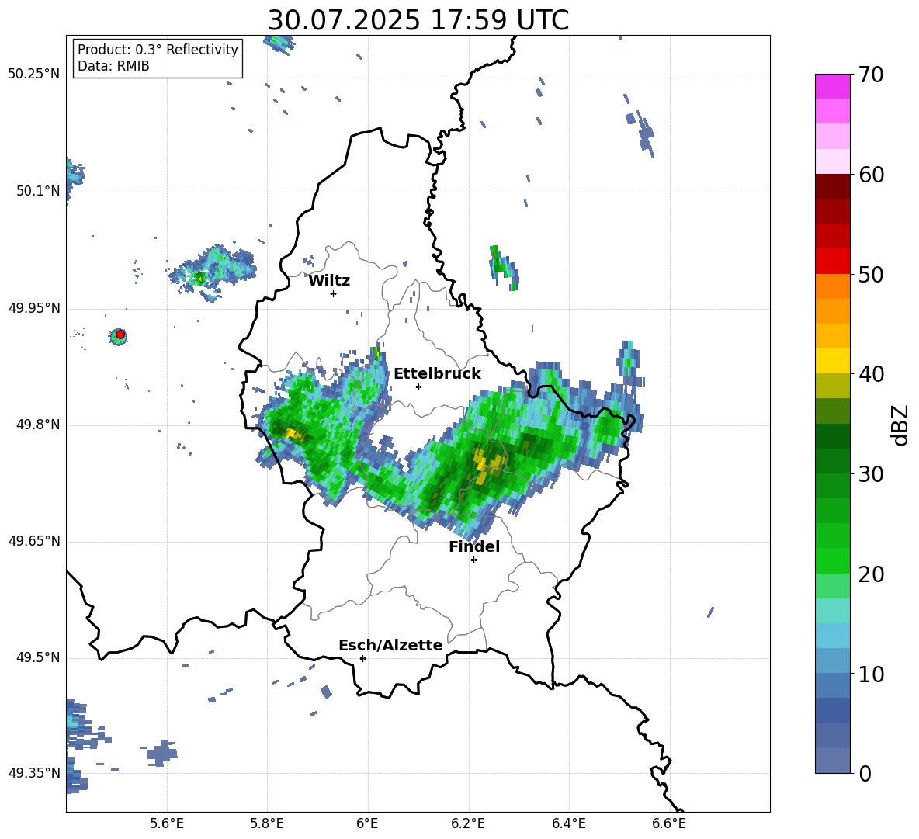This screenshot has width=919, height=839.
Task: Click the colorbar value 60
Action: point(871,175)
